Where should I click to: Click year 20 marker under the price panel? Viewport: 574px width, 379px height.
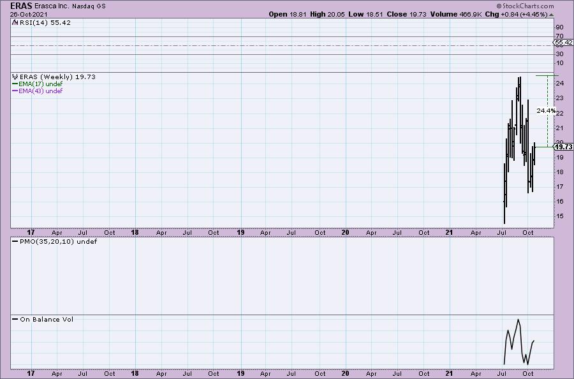tap(345, 232)
